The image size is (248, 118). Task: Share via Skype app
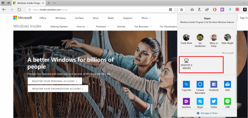(x=200, y=103)
